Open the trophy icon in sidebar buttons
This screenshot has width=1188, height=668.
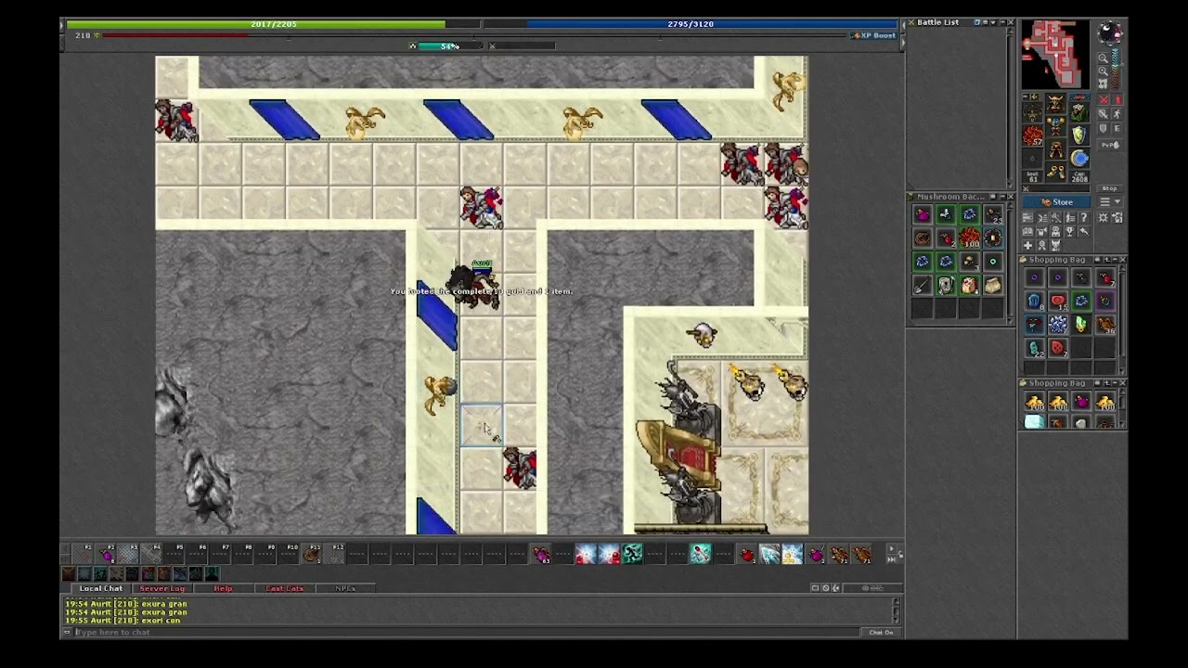tap(1069, 232)
